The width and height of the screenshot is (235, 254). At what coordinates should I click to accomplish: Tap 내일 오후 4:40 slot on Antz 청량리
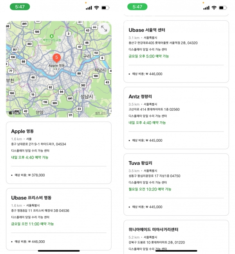(x=147, y=122)
